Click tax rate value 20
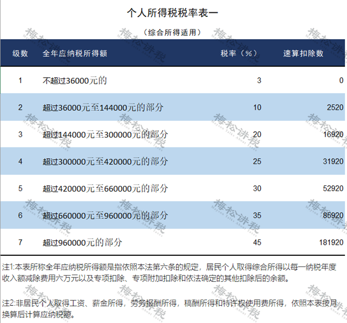The height and width of the screenshot is (323, 347). coord(257,135)
